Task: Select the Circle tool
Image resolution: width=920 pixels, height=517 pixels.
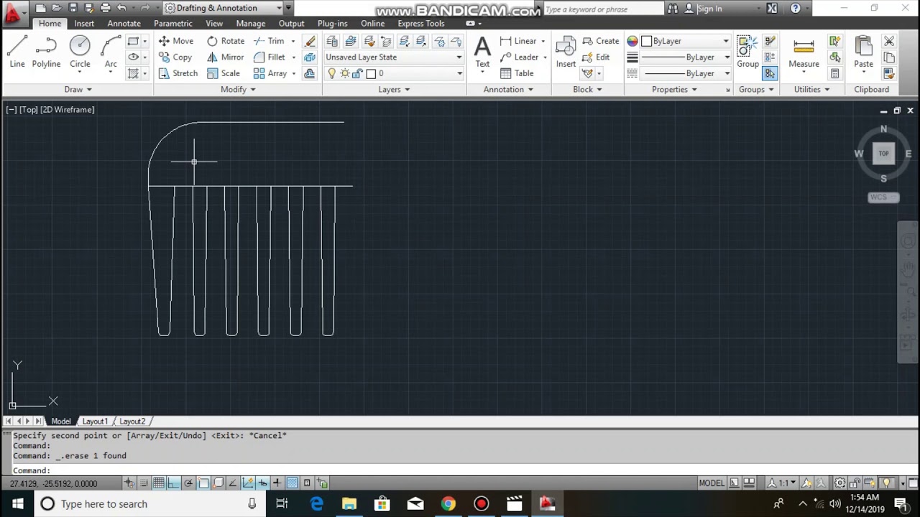Action: [80, 52]
